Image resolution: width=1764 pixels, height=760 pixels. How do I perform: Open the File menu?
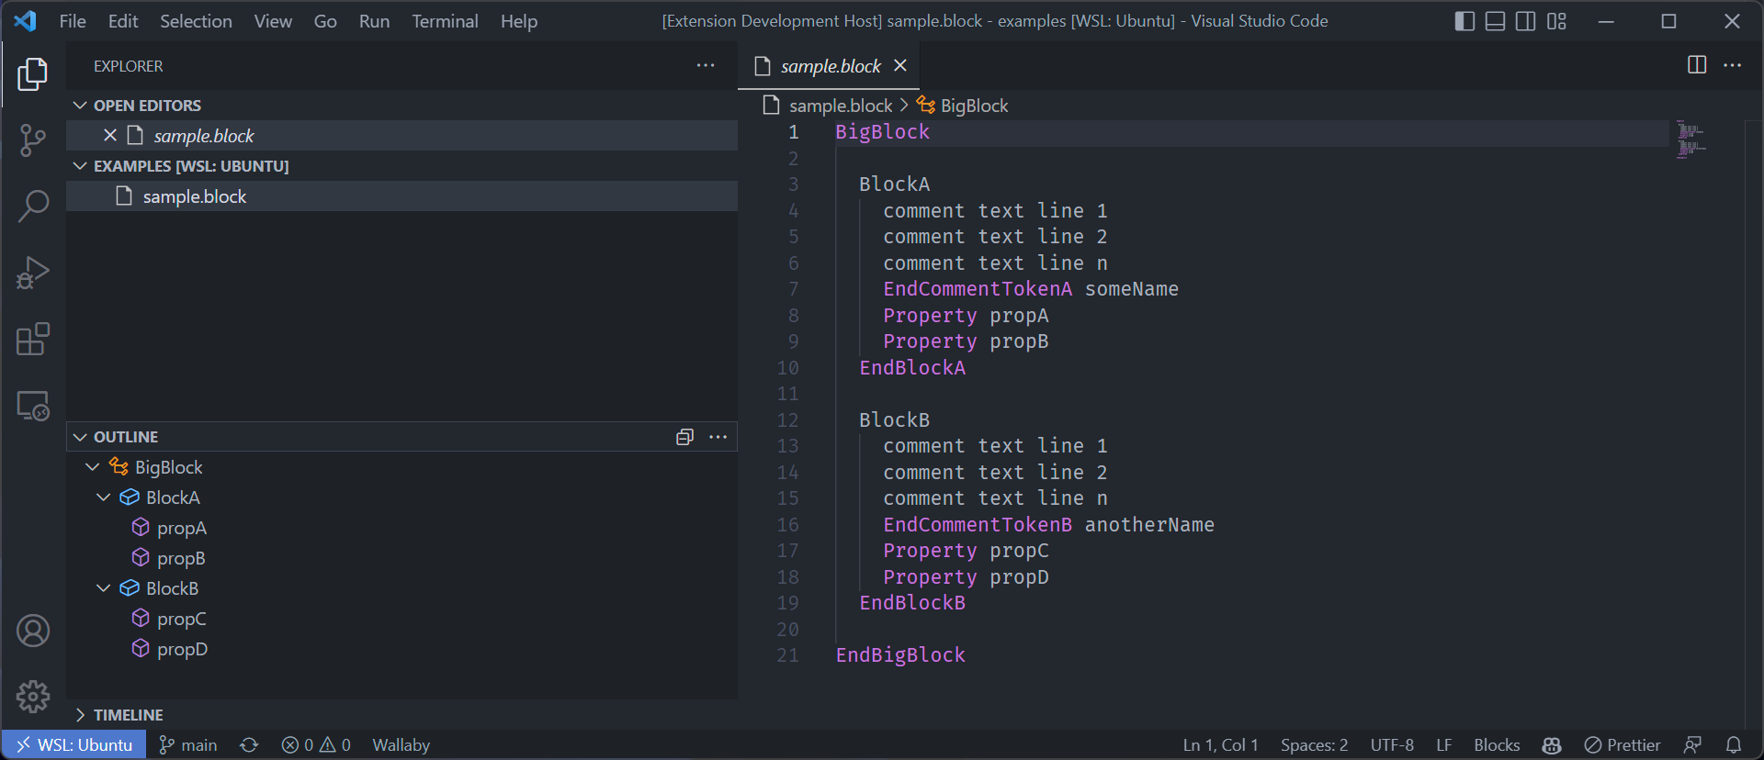coord(73,21)
